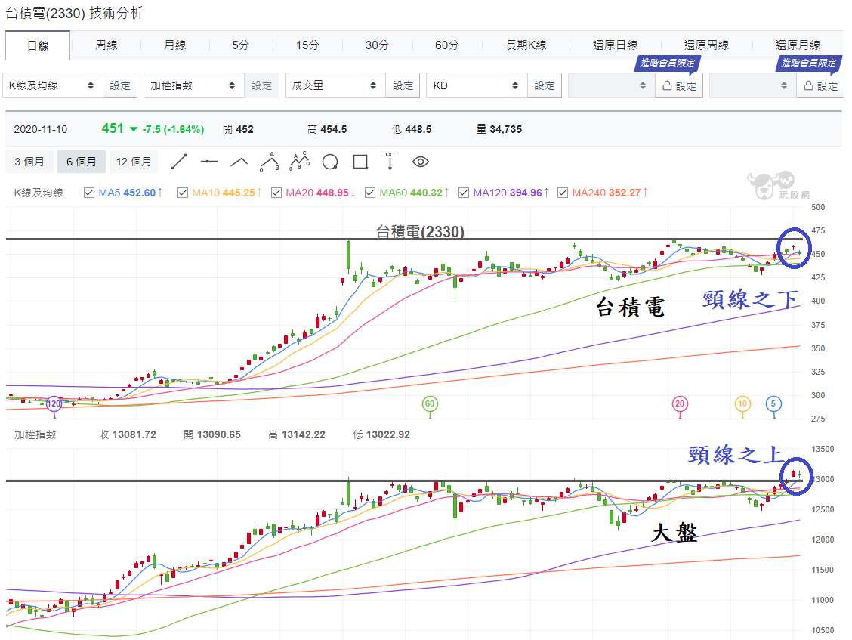This screenshot has width=852, height=640.
Task: Switch to the 還原日線 tab
Action: point(615,45)
